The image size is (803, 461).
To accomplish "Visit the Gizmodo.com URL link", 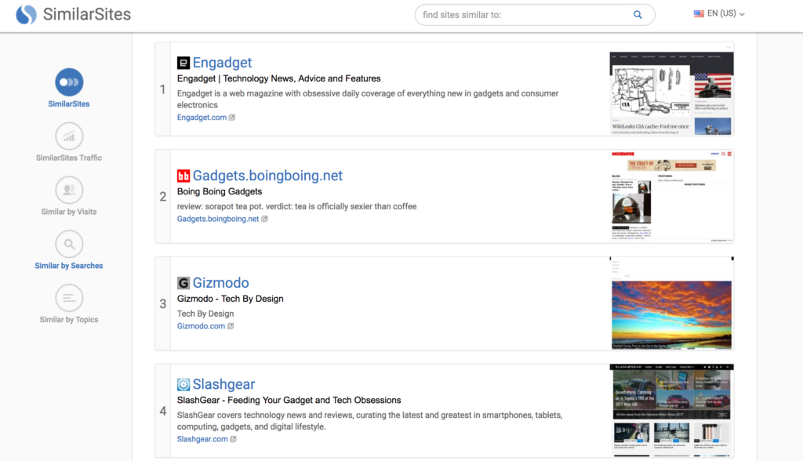I will [202, 326].
